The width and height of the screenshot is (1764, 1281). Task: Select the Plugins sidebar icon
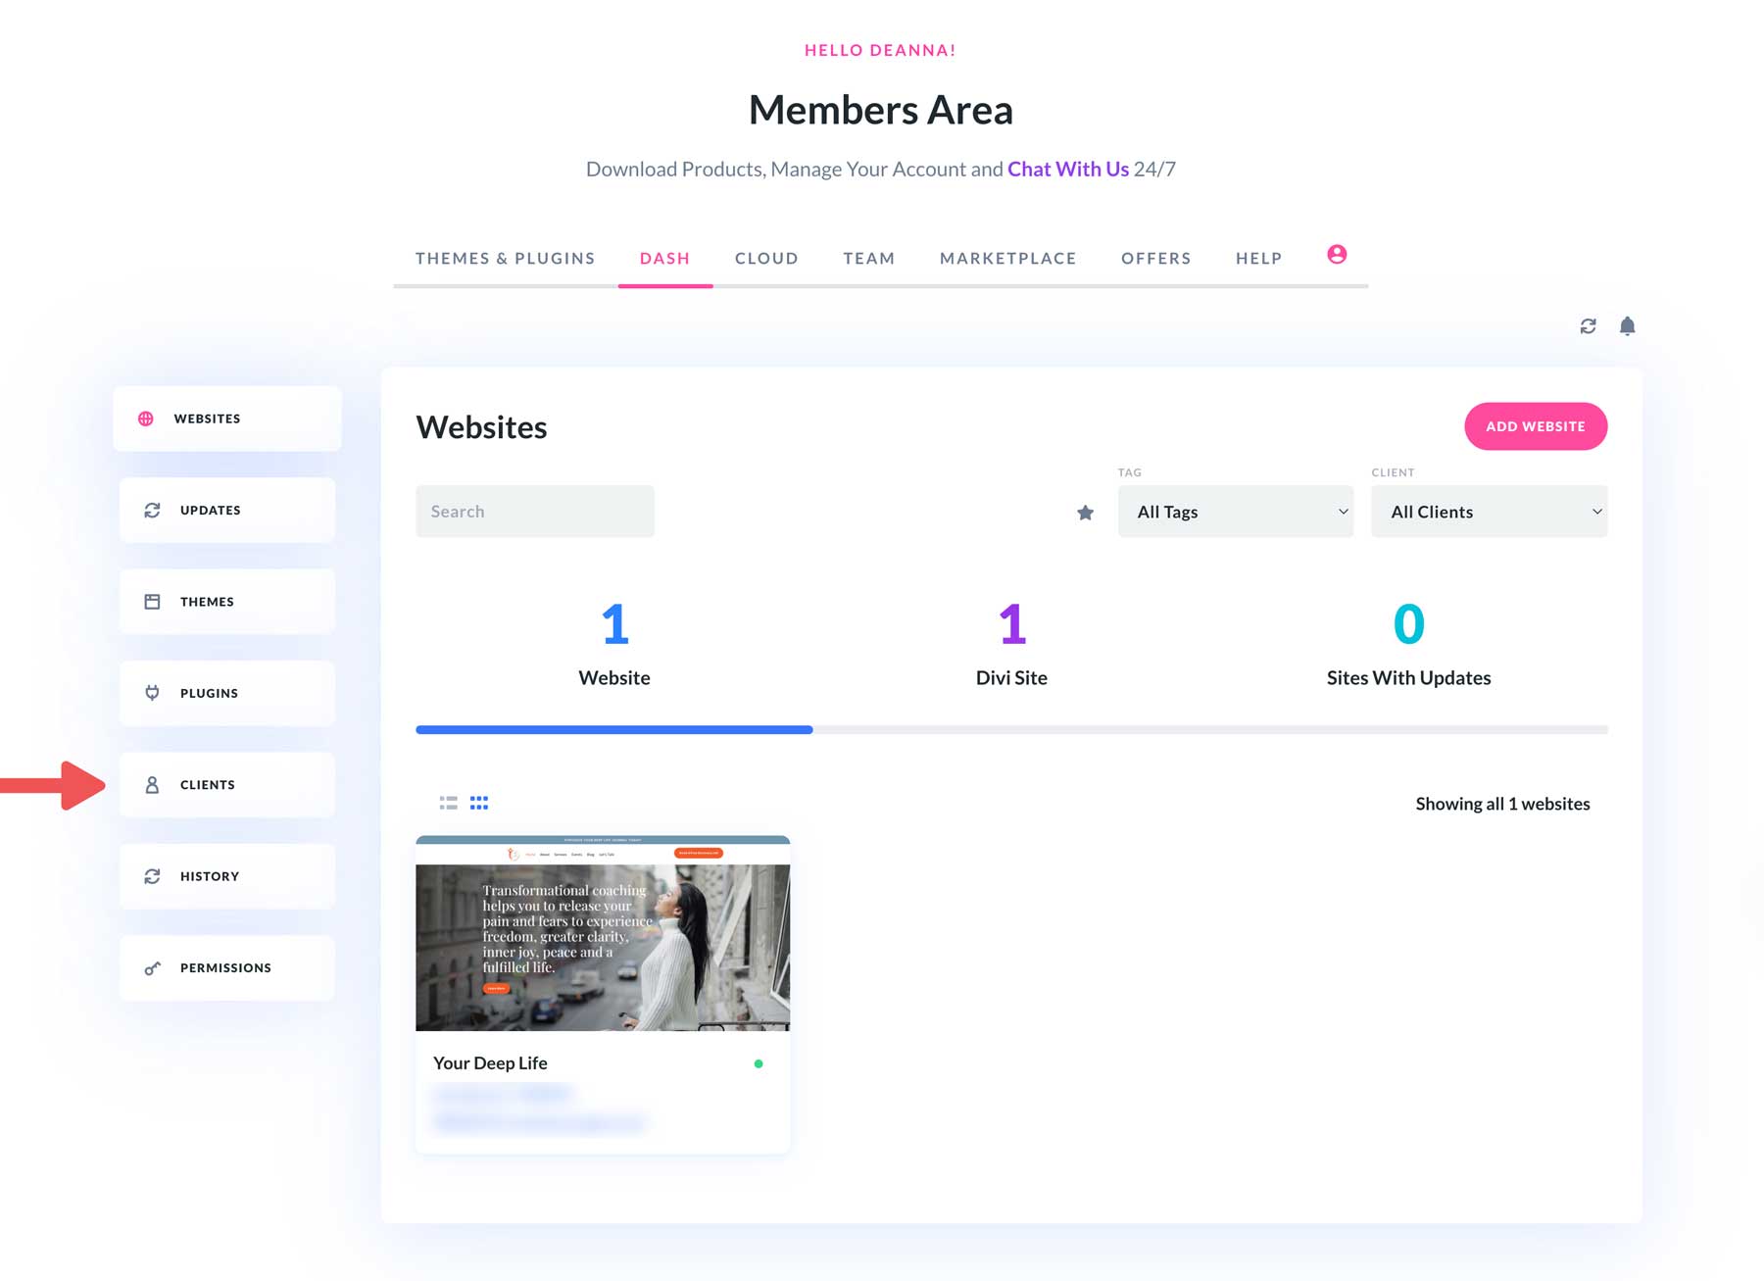point(226,693)
